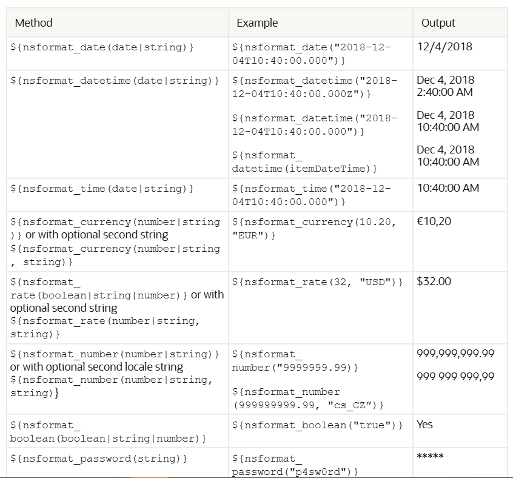Screen dimensions: 513x478
Task: Click the Yes output value
Action: click(x=425, y=425)
